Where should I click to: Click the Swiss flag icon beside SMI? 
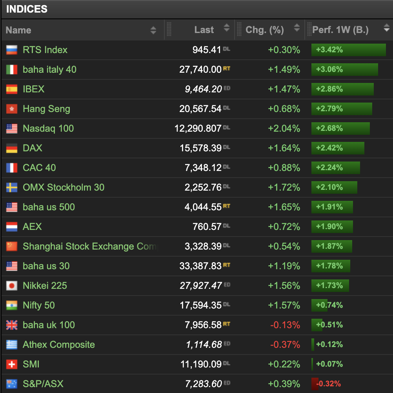click(12, 364)
